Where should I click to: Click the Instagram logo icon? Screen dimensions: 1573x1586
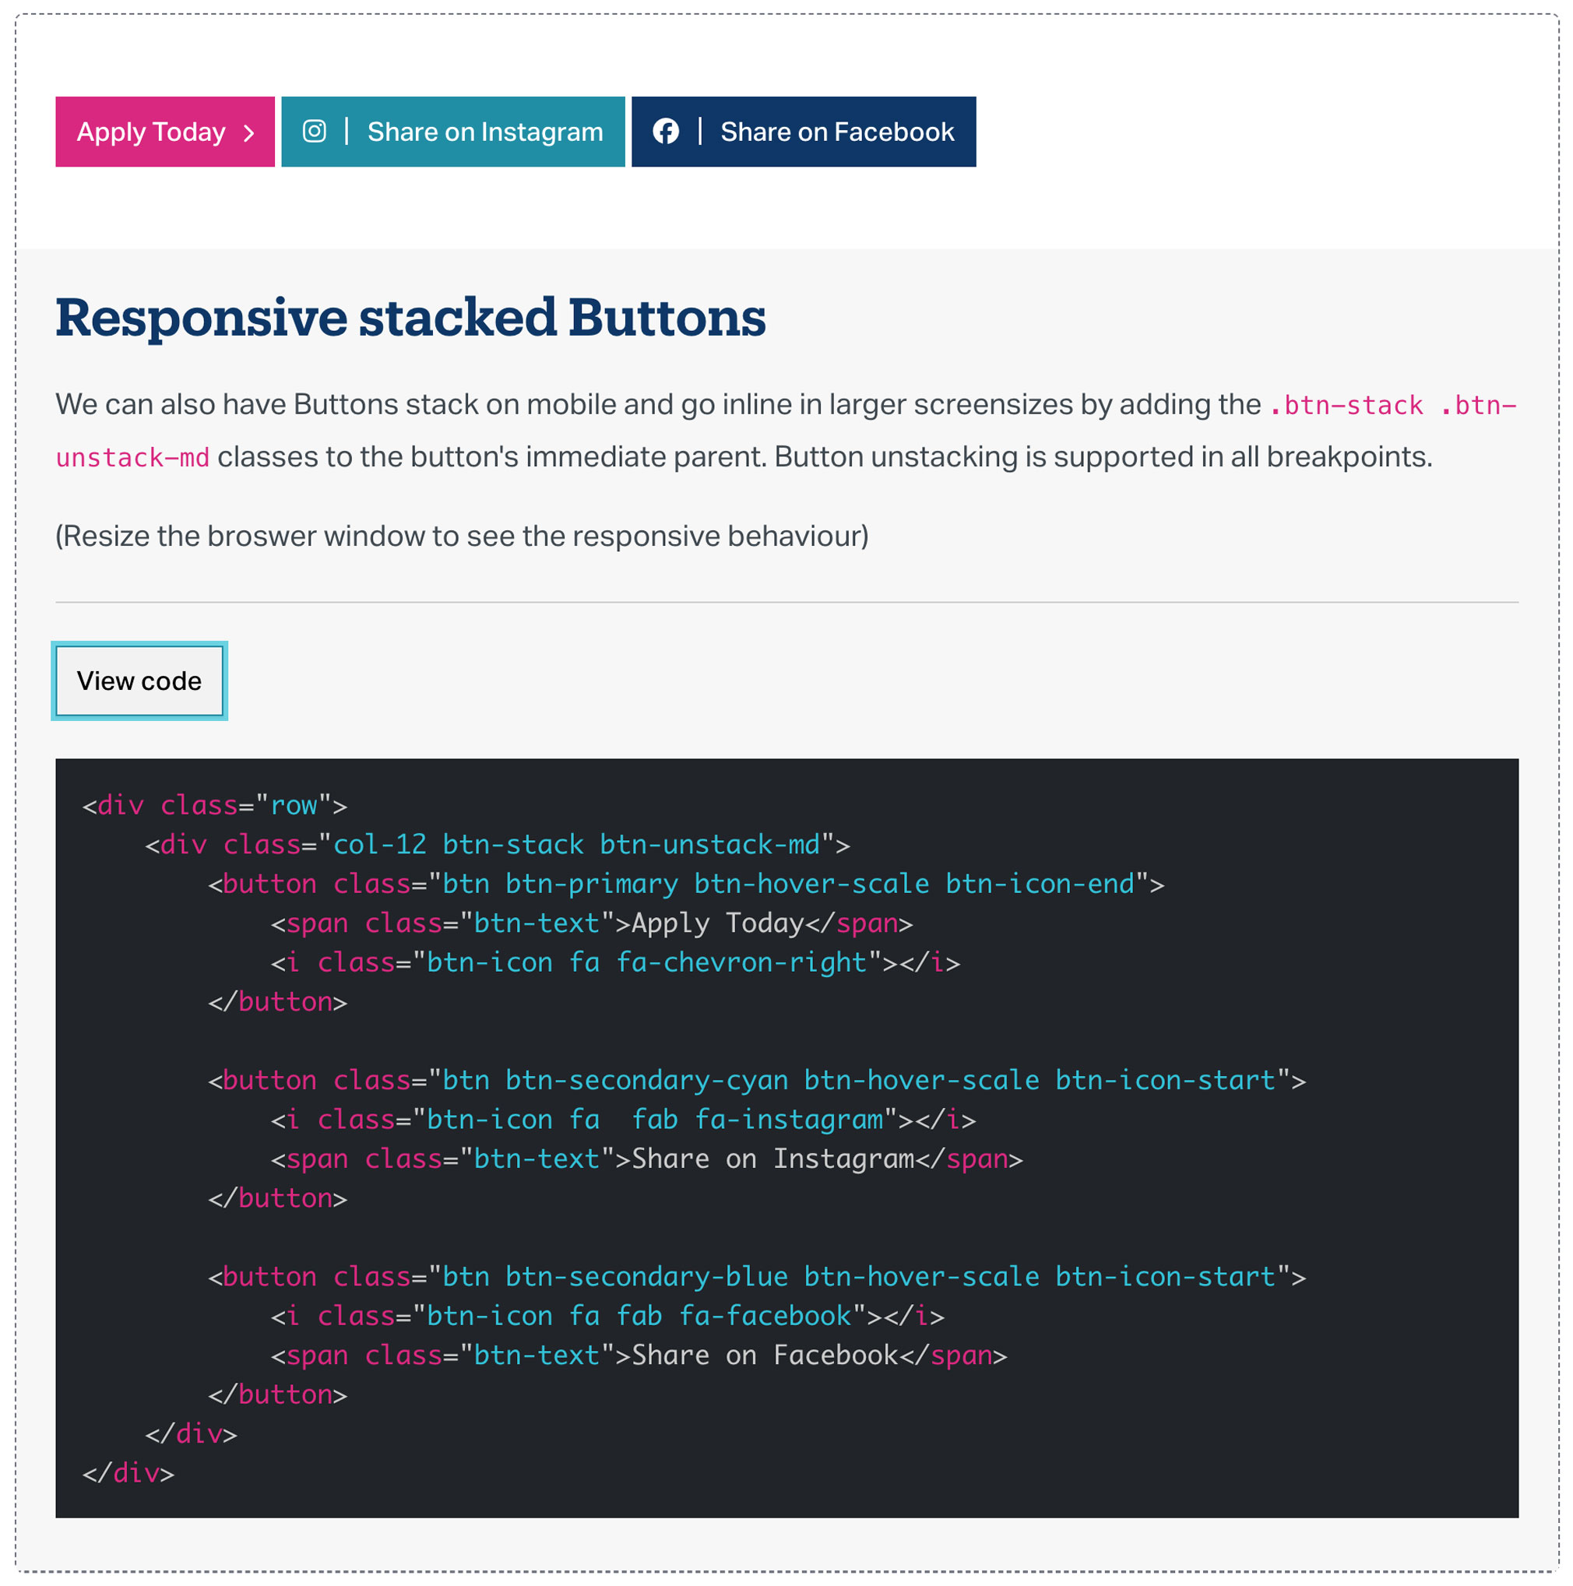click(315, 132)
